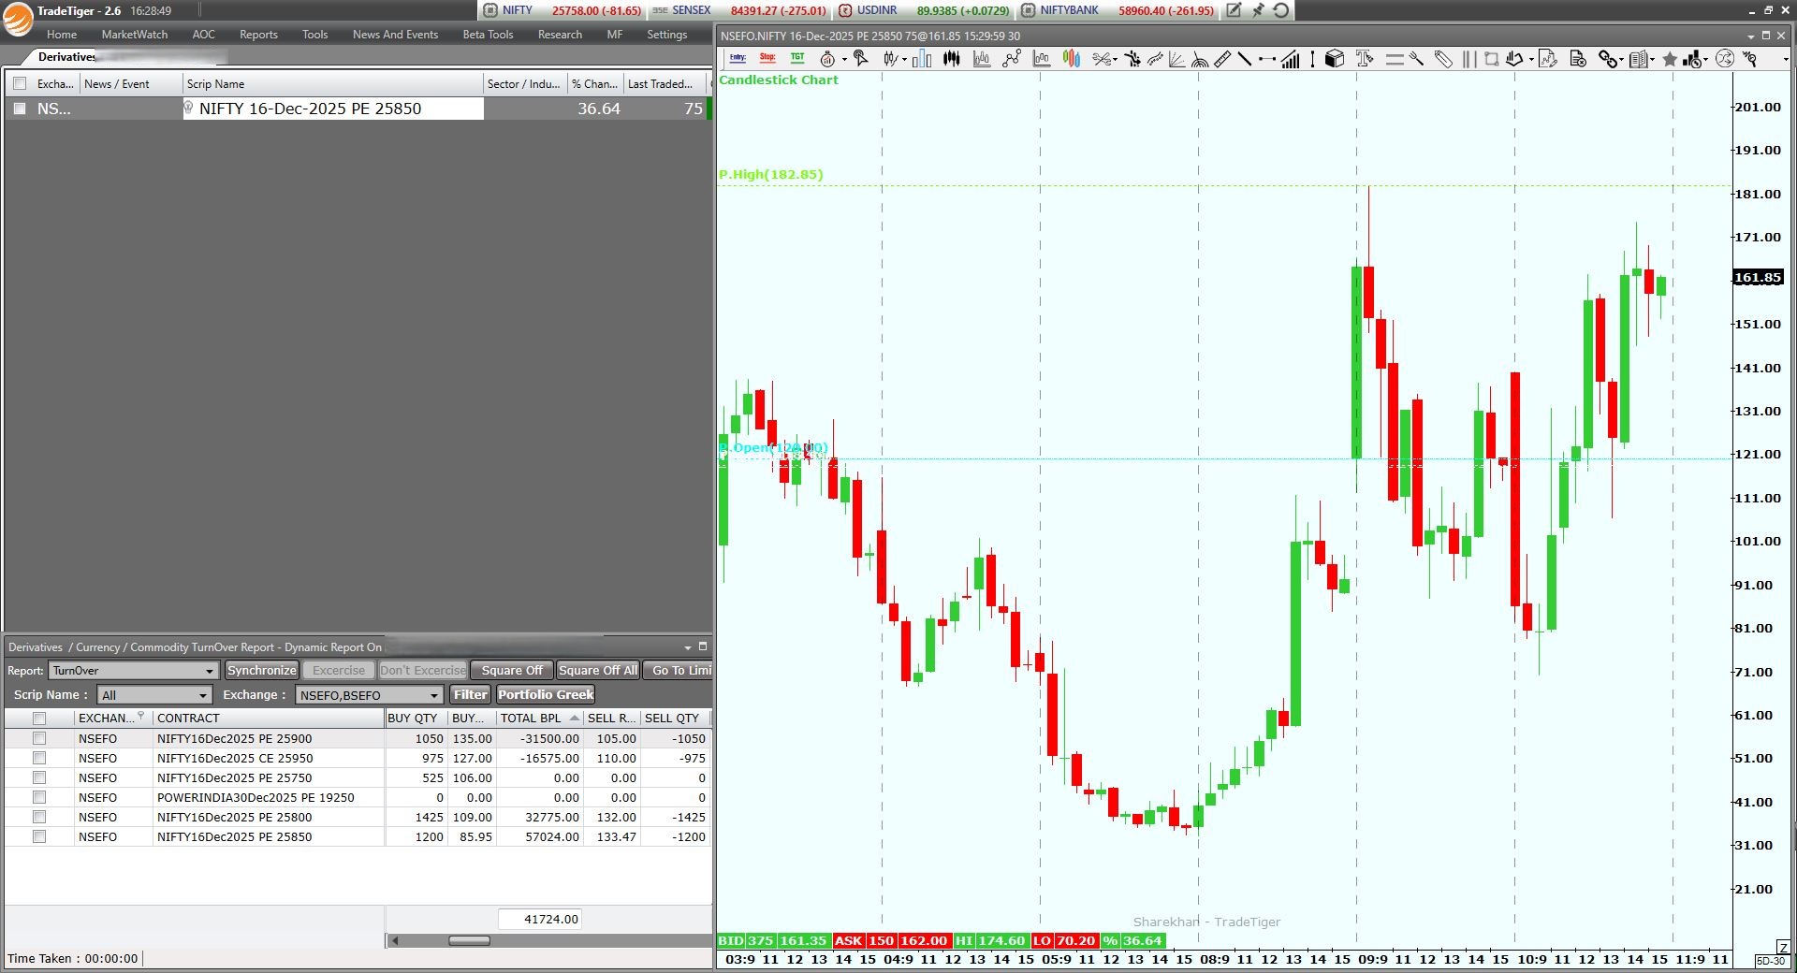This screenshot has height=973, width=1797.
Task: Switch to line chart with dots icon
Action: point(1011,59)
